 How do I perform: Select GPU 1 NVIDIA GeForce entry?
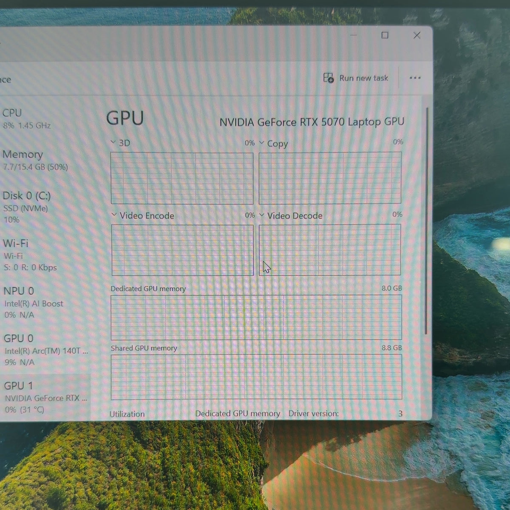(45, 397)
